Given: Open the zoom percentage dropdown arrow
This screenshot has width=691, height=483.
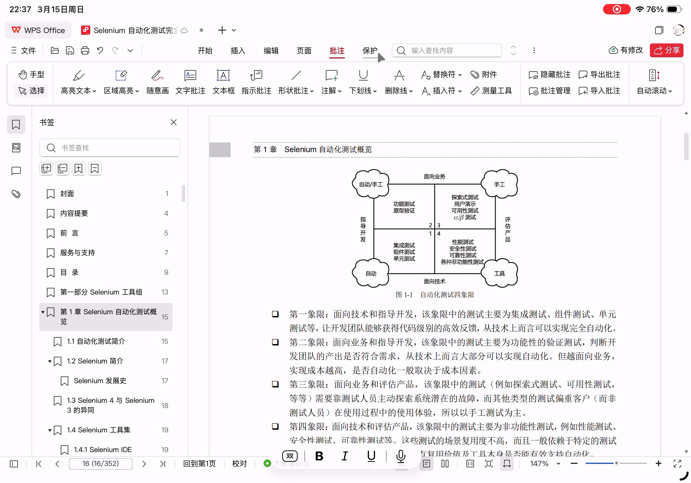Looking at the screenshot, I should tap(558, 464).
